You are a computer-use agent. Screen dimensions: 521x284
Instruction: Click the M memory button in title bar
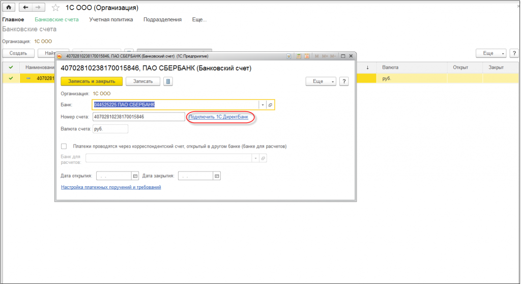pos(316,56)
